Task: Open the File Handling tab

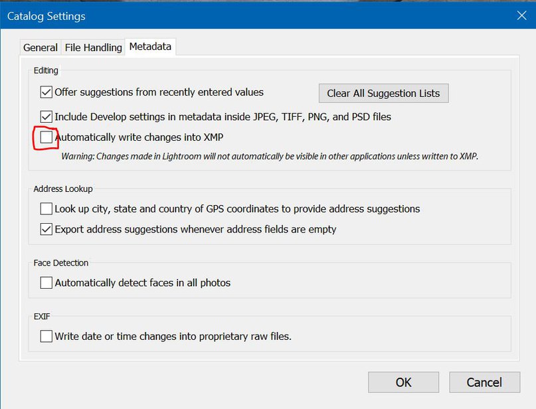Action: pos(93,48)
